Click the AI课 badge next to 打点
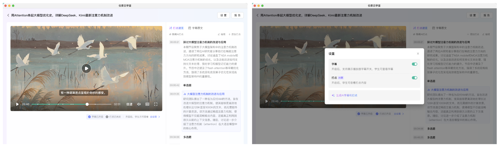Screen dimensions: 499x148 341,78
